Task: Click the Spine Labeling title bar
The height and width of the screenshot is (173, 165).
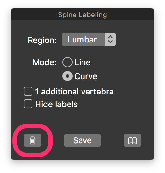Action: (x=82, y=14)
